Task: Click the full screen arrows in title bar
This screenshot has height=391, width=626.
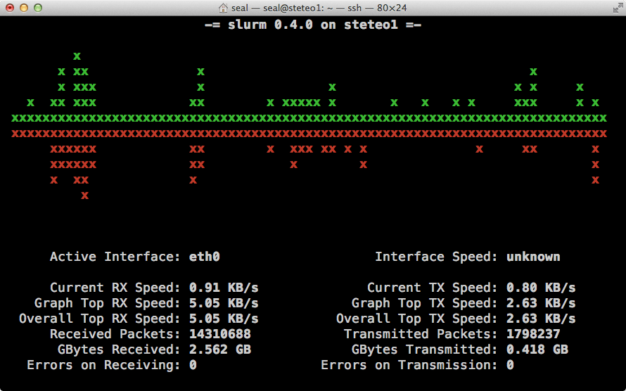Action: [615, 8]
